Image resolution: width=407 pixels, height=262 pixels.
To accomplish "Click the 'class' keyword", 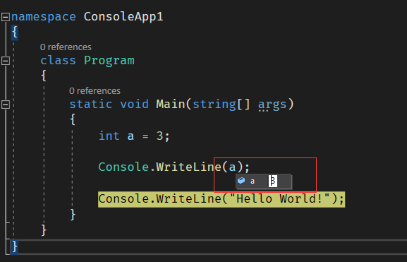I will (58, 60).
